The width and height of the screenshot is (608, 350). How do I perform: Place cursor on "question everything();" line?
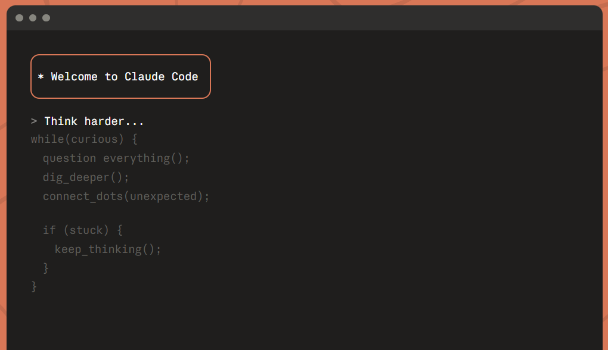[x=116, y=158]
